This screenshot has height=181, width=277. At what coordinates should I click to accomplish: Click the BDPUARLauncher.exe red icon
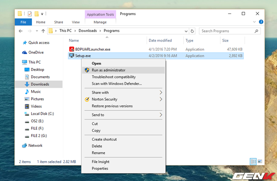pos(71,49)
